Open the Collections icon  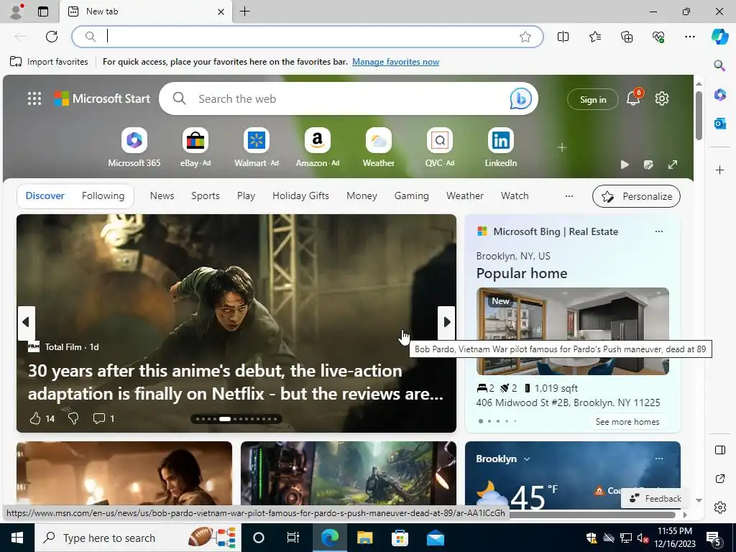click(627, 37)
